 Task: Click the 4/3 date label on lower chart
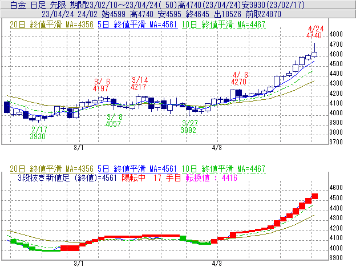point(217,264)
